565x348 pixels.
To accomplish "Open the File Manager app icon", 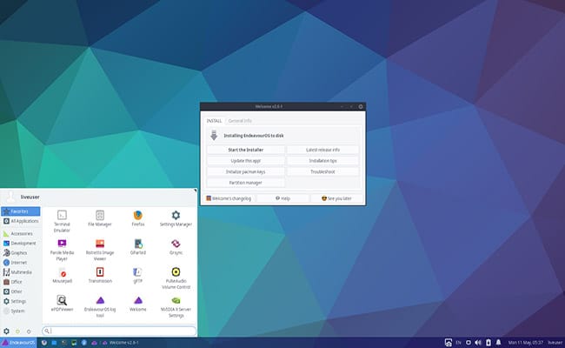I will 100,215.
